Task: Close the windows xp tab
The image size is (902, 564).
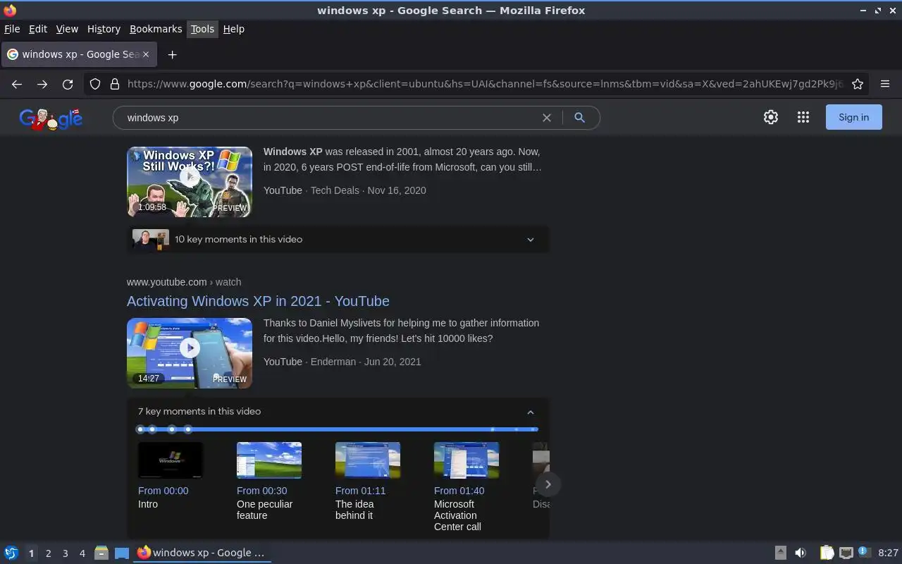Action: click(x=146, y=54)
